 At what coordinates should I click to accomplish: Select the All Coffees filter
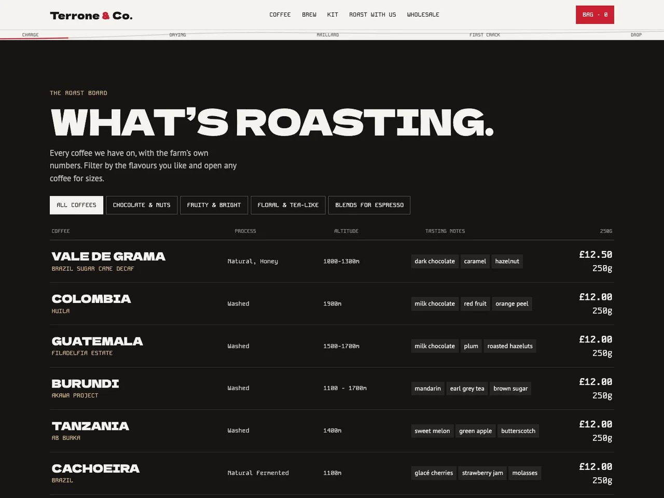pyautogui.click(x=76, y=205)
